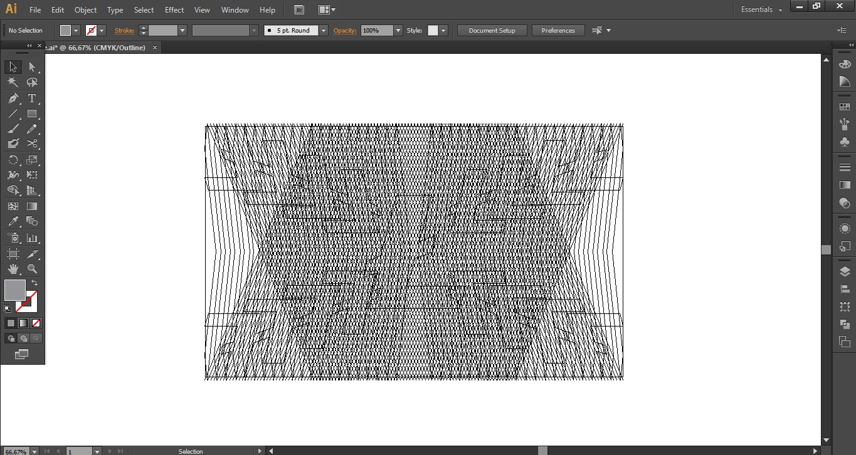Select the Paintbrush tool
This screenshot has width=856, height=455.
tap(13, 129)
